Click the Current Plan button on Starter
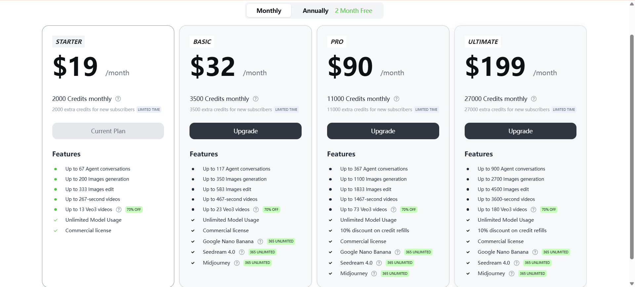This screenshot has height=287, width=635. click(108, 131)
